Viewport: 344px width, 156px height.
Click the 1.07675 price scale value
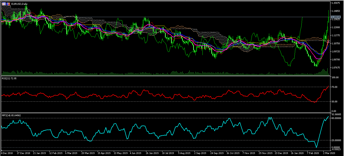[x=336, y=68]
